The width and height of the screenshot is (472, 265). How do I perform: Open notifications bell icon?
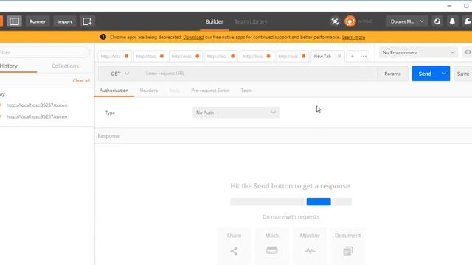pyautogui.click(x=452, y=21)
